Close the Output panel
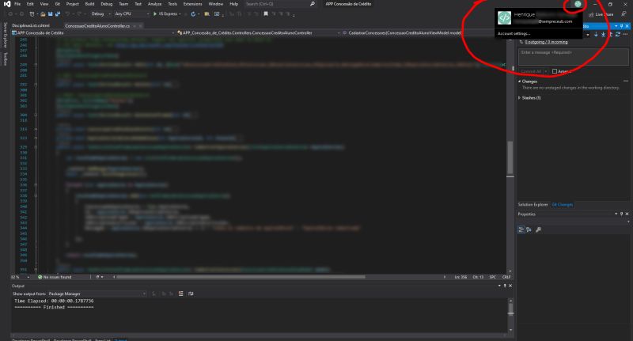Screen dimensions: 633x341 [510, 286]
